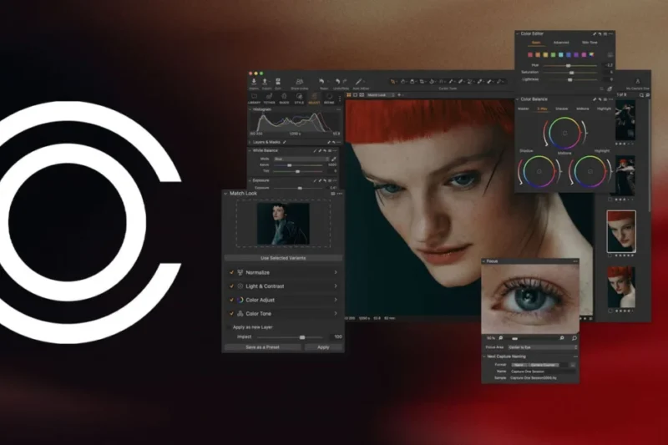
Task: Click the brush icon beside Layers & Masks
Action: (284, 142)
